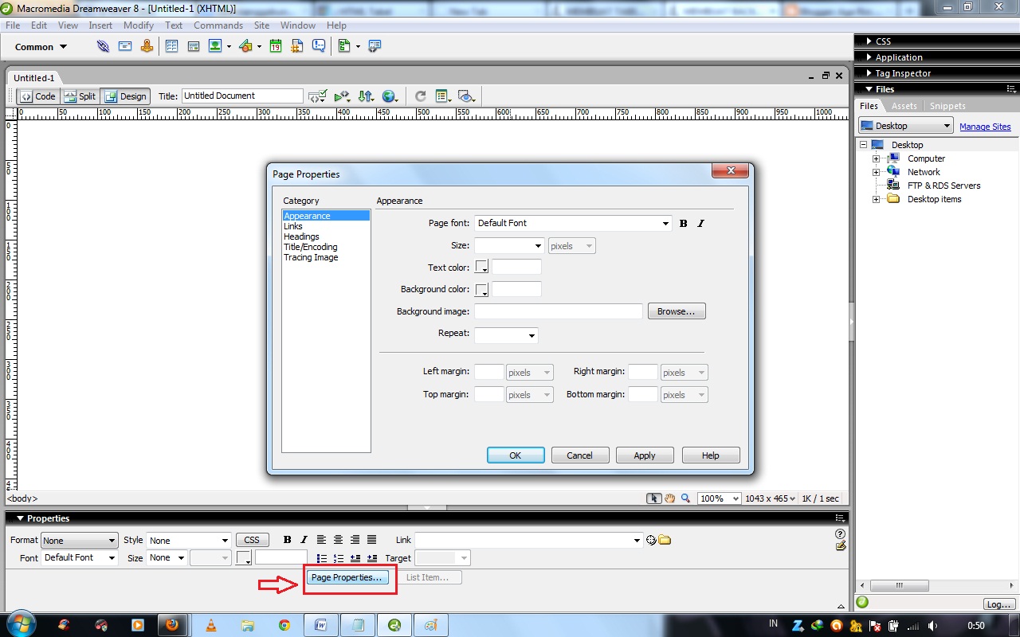
Task: Insert a Date using the calendar icon
Action: pos(275,46)
